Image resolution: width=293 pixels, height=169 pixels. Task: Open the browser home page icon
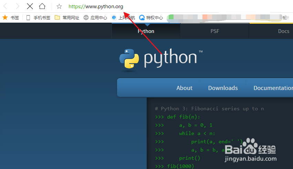42,6
